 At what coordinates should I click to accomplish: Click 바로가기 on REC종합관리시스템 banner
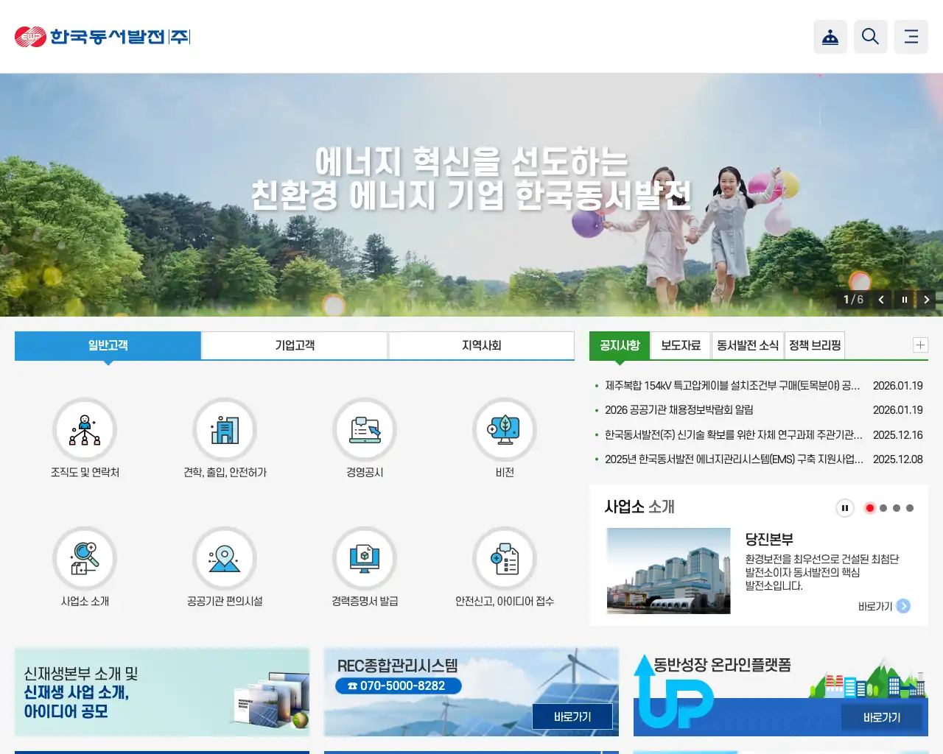point(573,716)
